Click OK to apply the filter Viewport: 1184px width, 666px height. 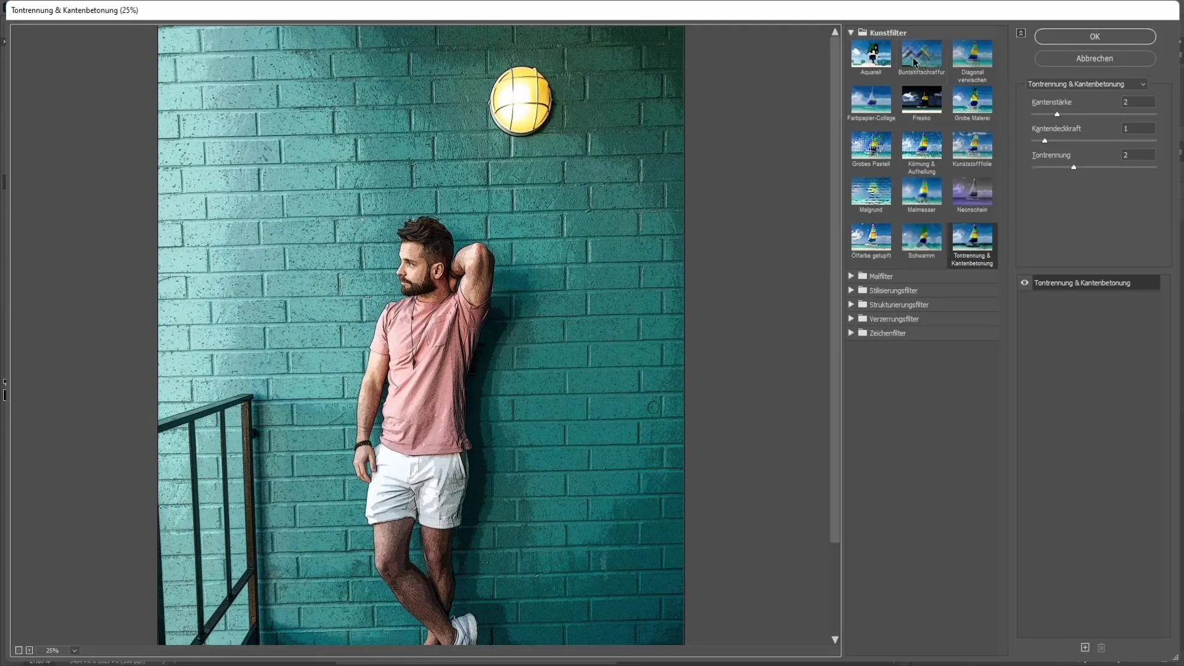click(1095, 36)
